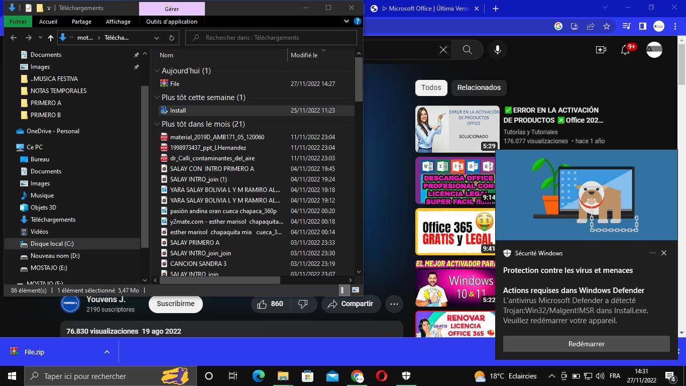Collapse the Aujourd'hui file group
The height and width of the screenshot is (386, 686).
157,71
